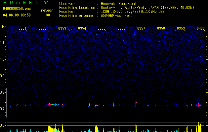Click the 0400 time marker
The width and height of the screenshot is (208, 132).
click(x=201, y=28)
